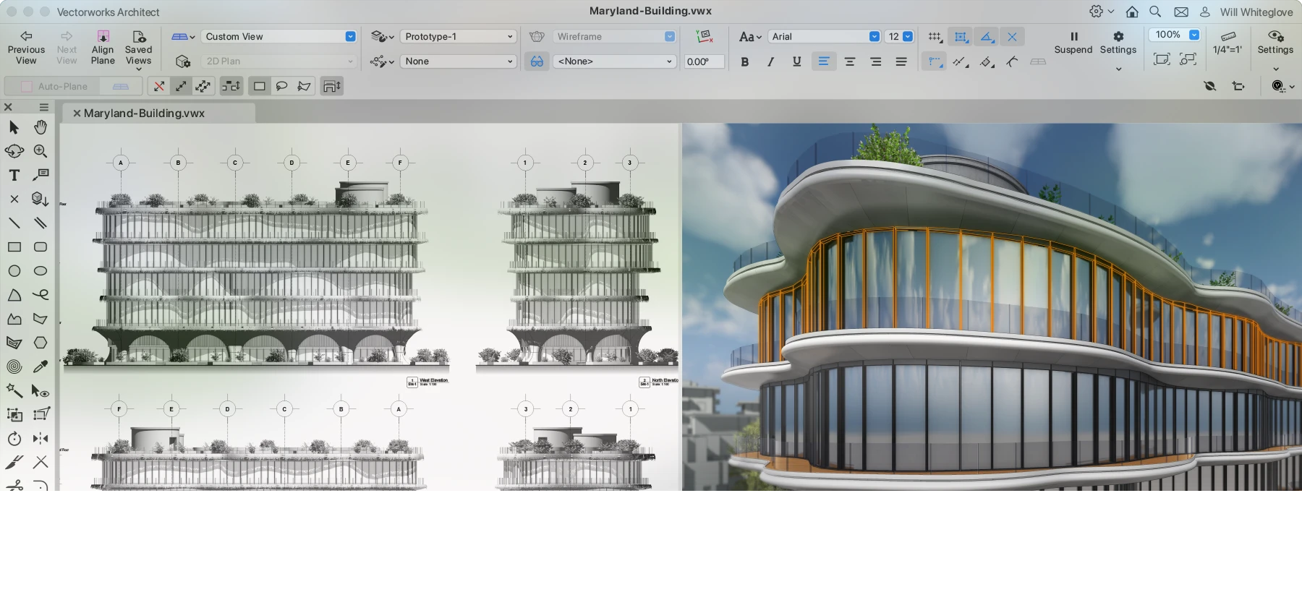Click the 0.00° rotation angle field
The image size is (1302, 600).
click(x=704, y=61)
